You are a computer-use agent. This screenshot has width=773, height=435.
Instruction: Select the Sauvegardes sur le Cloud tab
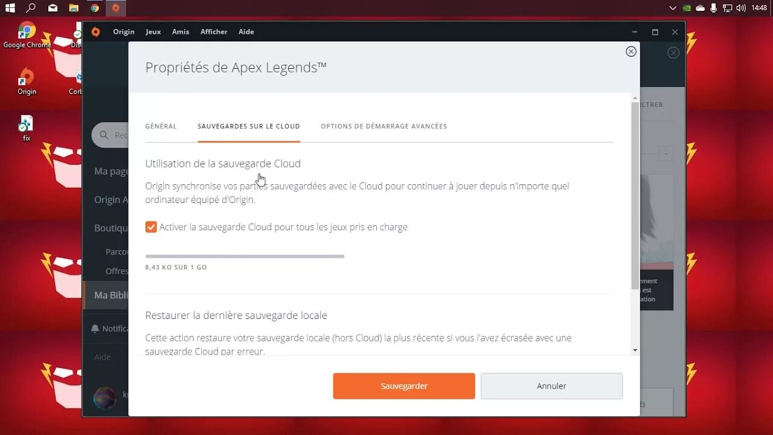249,126
